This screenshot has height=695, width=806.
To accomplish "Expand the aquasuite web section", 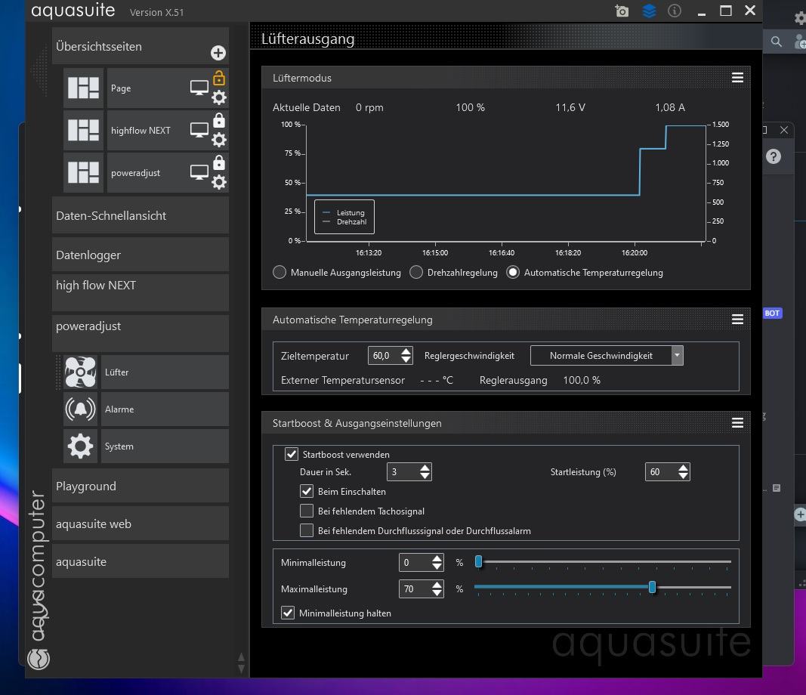I will pos(141,524).
